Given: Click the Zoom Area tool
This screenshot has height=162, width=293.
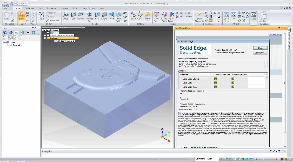Looking at the screenshot, I should [x=227, y=17].
